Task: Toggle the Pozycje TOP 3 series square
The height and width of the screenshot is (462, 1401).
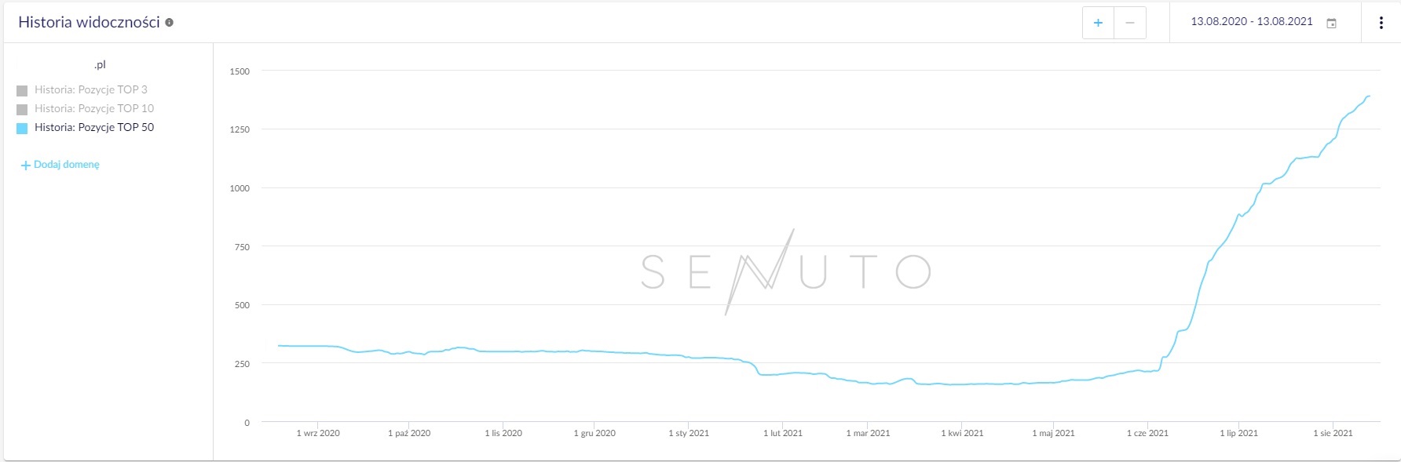Action: [22, 90]
